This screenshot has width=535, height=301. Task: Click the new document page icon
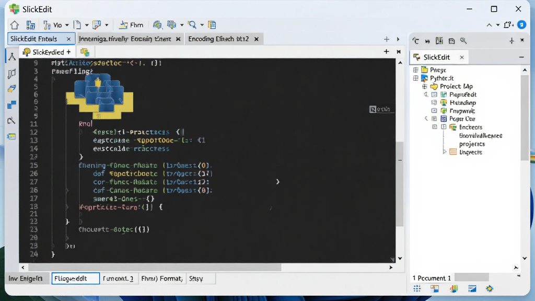[x=77, y=25]
